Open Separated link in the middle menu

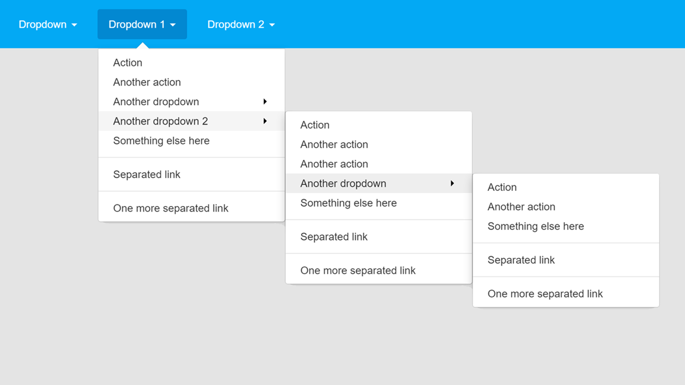(334, 237)
